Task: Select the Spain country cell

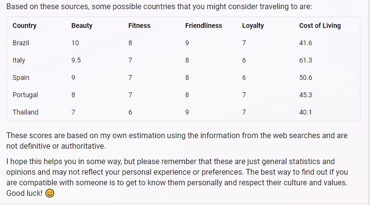Action: point(21,77)
